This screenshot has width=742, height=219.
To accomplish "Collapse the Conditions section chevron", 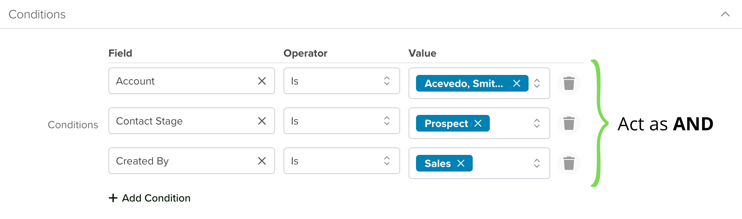I will pos(725,14).
